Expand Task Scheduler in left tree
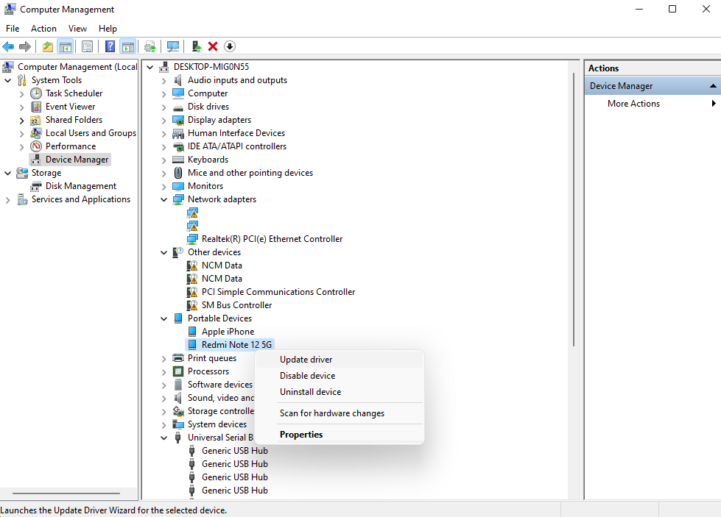Viewport: 721px width, 517px height. click(21, 93)
